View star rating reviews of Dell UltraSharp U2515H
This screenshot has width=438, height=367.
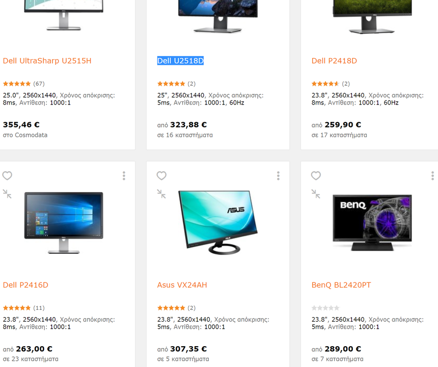[x=24, y=84]
